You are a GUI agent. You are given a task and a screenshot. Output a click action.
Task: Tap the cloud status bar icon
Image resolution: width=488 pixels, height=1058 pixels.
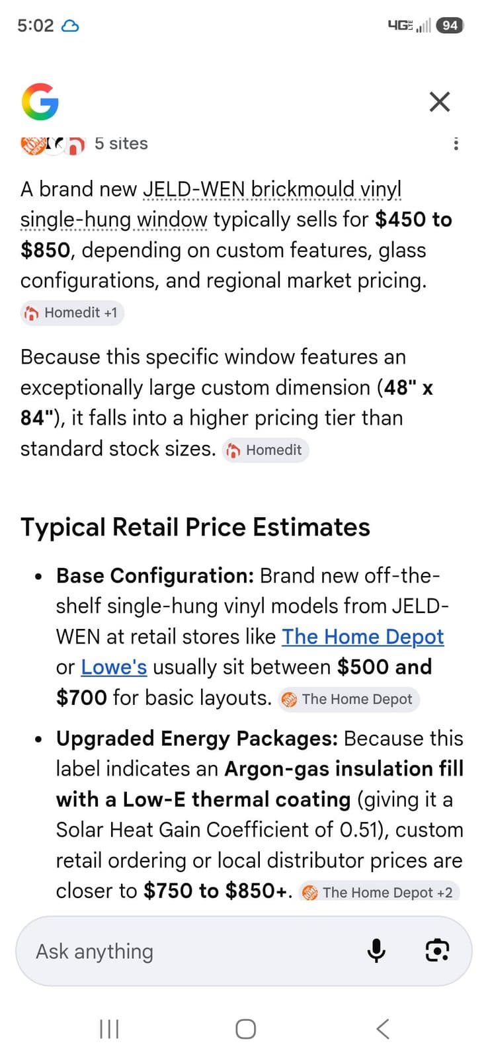[70, 26]
